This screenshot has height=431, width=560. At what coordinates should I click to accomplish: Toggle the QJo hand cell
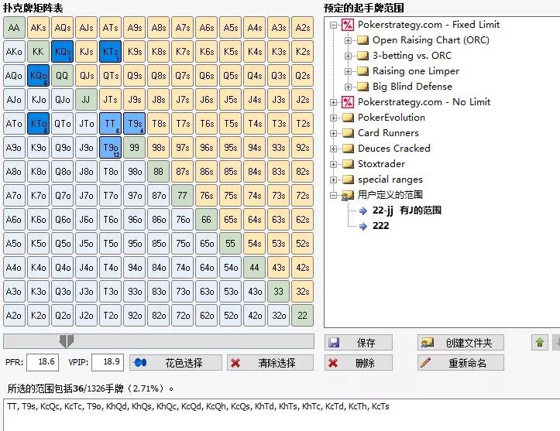pos(62,100)
